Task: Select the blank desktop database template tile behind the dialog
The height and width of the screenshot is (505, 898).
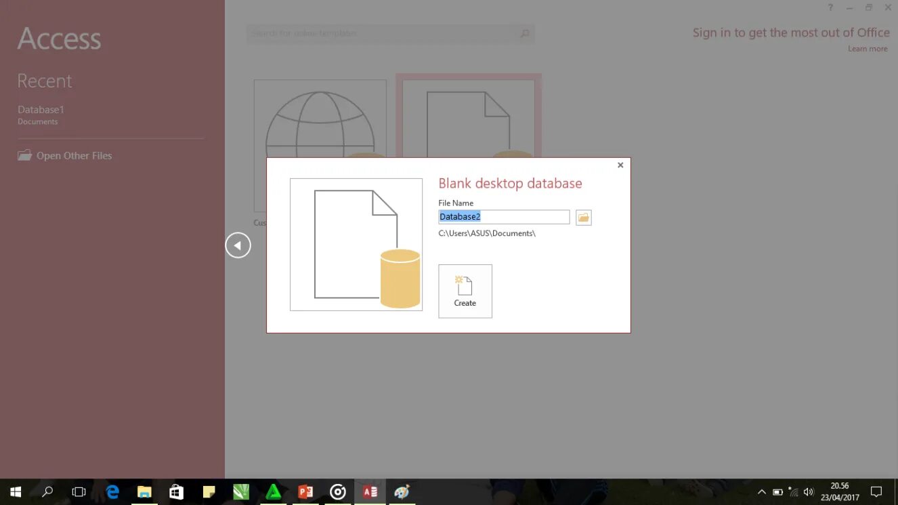Action: (x=469, y=116)
